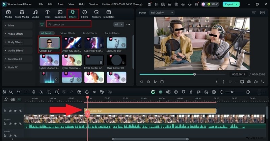
Task: Click the save project disk icon
Action: click(x=176, y=4)
